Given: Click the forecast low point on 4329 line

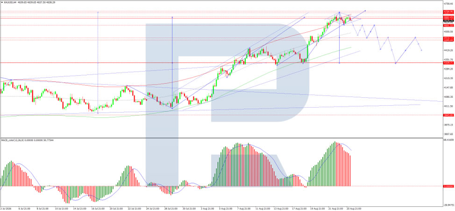Looking at the screenshot, I should (x=396, y=63).
